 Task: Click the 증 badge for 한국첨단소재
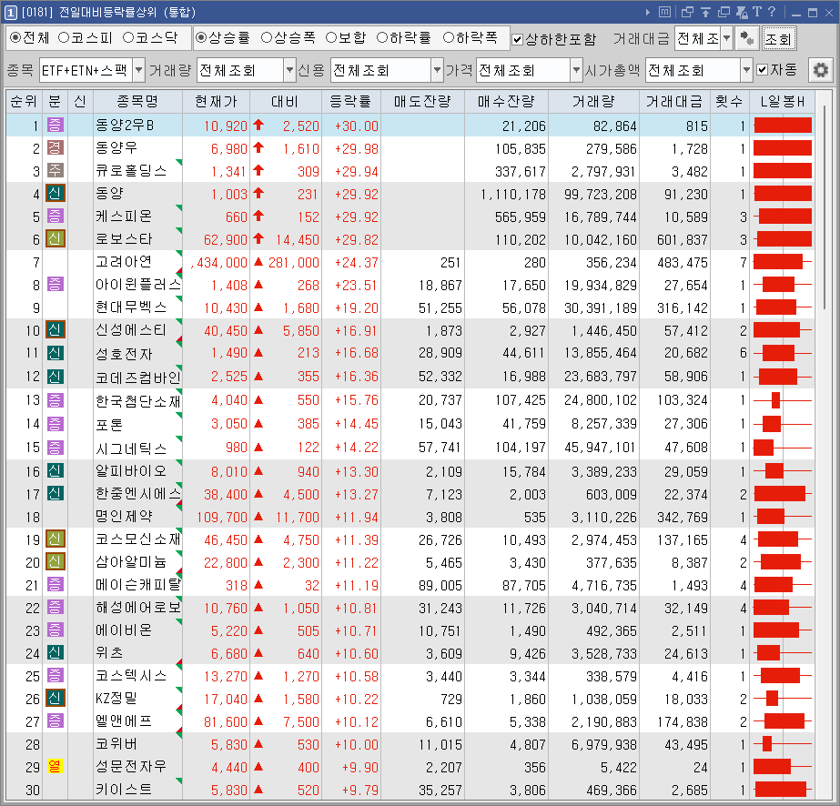point(56,400)
